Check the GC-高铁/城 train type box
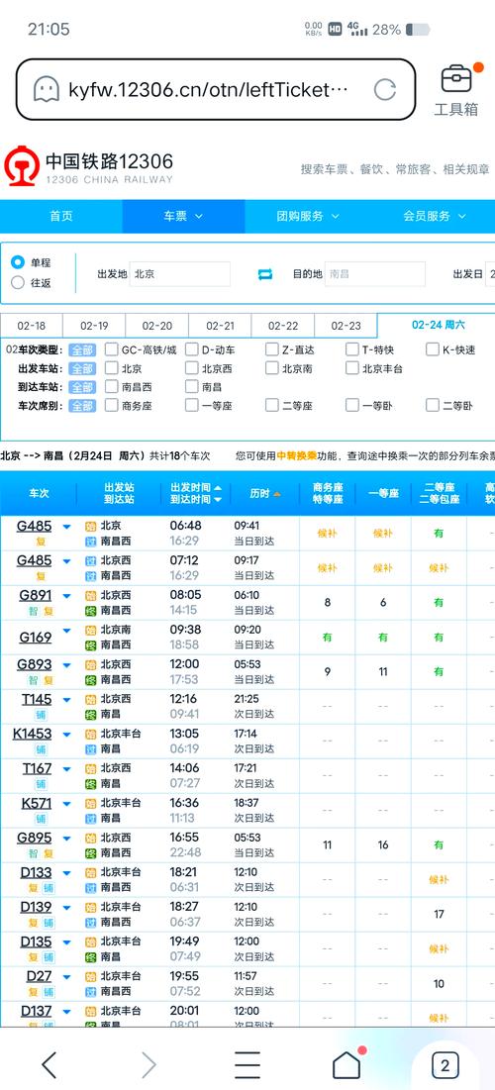 [111, 349]
